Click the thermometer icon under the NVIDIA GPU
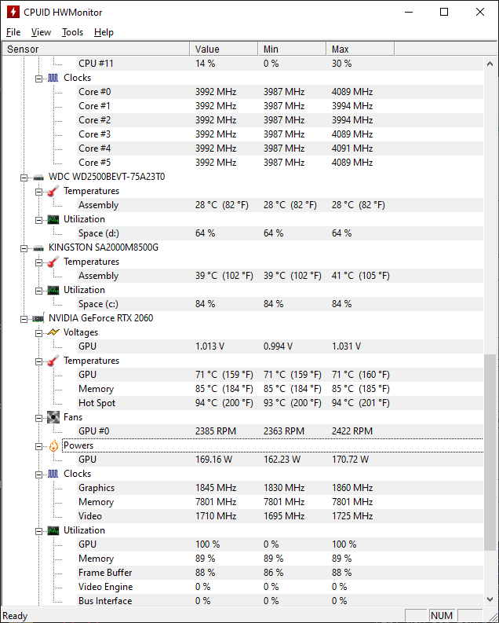 pos(53,361)
